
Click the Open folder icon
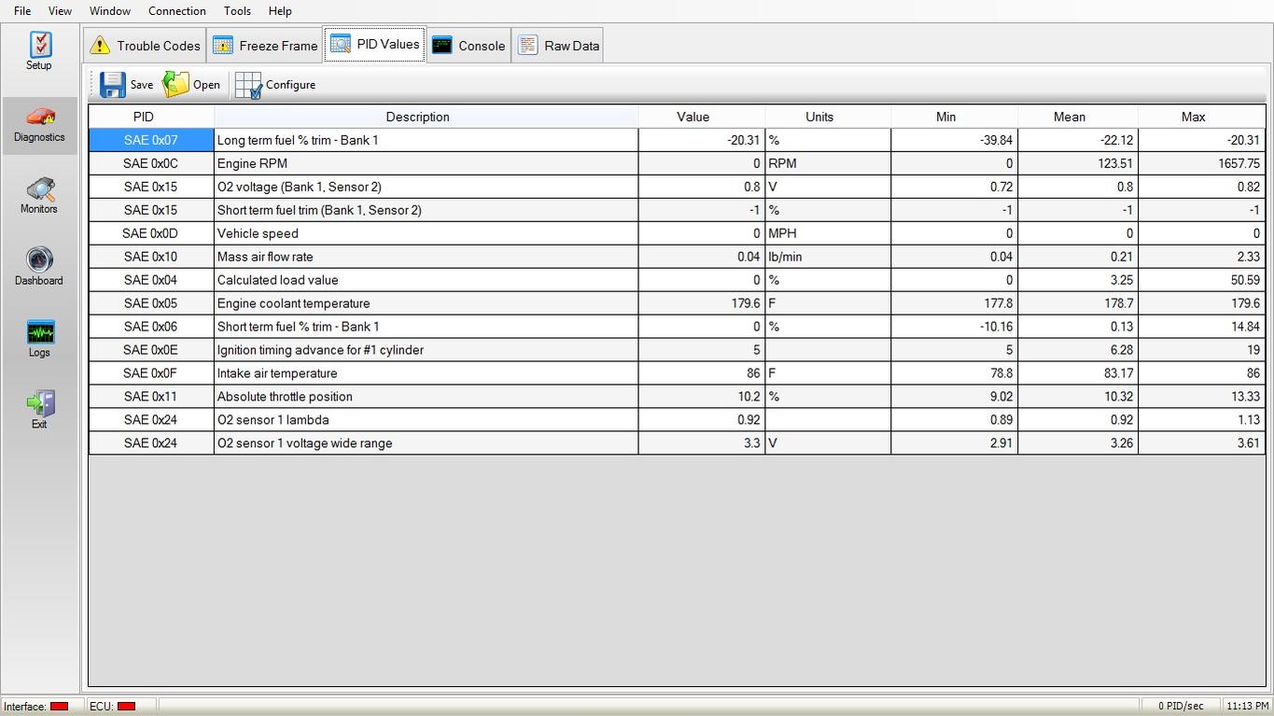[176, 84]
